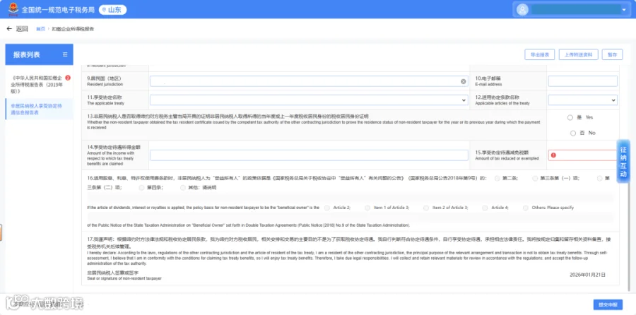Screen dimensions: 636x315
Task: Select 非居民纳税人享受协定待遇信息报告表 in report list
Action: click(x=36, y=109)
